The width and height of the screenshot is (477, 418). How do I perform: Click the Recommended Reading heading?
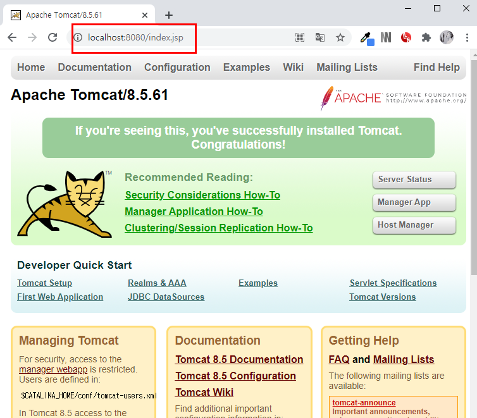tap(189, 177)
